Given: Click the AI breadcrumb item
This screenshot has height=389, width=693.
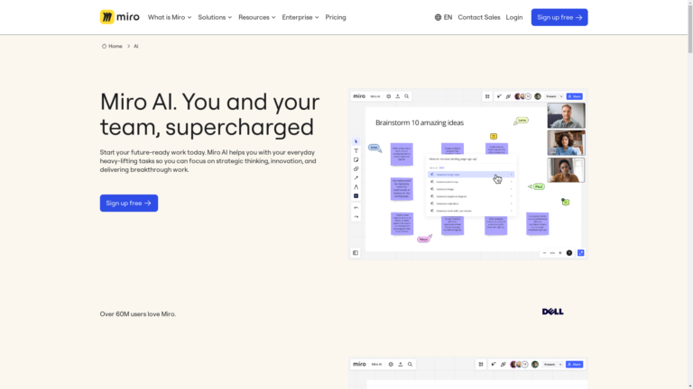Looking at the screenshot, I should [136, 46].
